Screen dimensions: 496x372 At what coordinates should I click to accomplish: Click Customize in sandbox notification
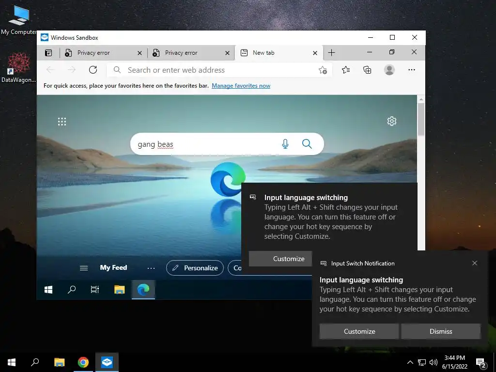coord(280,259)
